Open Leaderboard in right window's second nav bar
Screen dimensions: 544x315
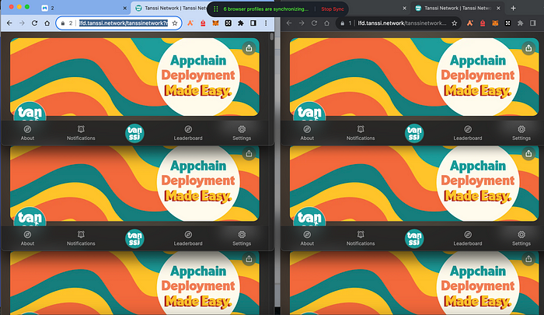tap(468, 239)
